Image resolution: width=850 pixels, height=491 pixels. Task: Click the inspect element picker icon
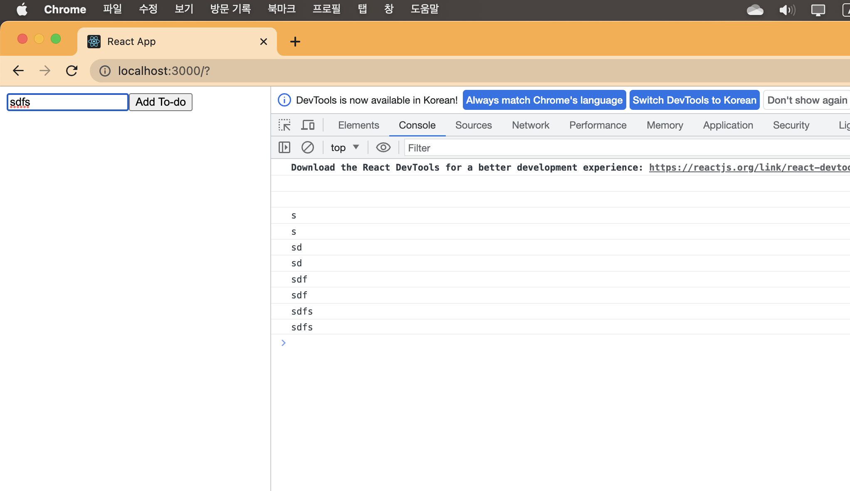click(x=284, y=125)
